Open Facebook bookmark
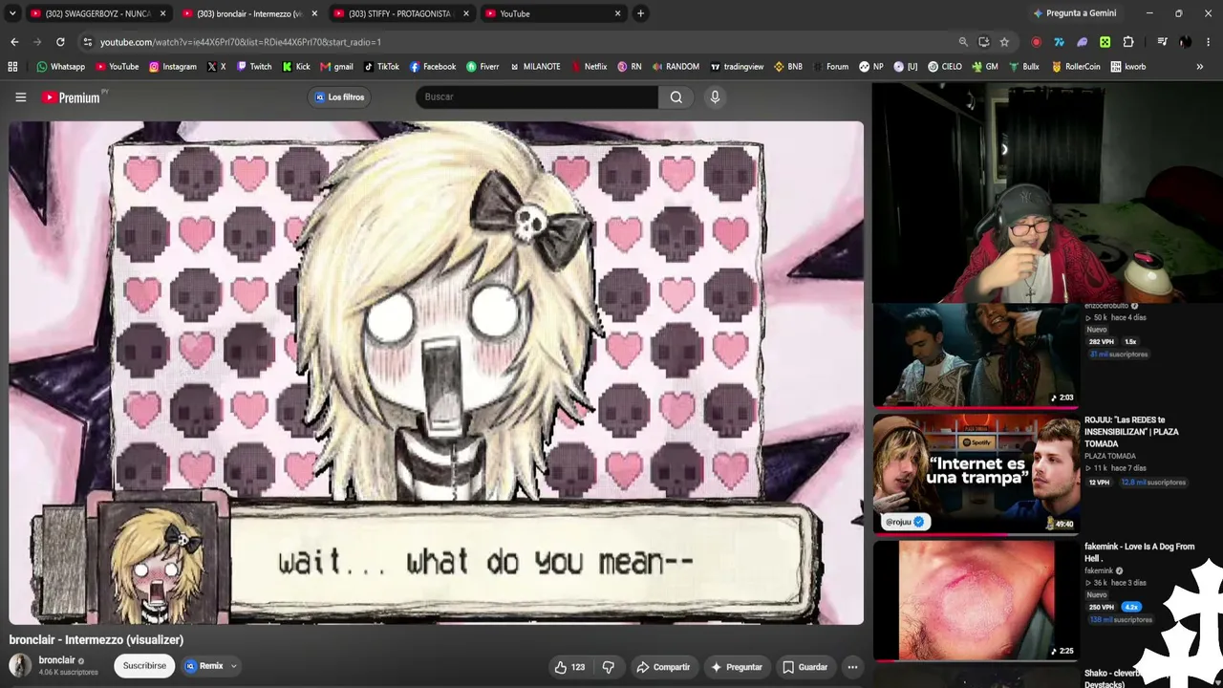 (x=433, y=67)
